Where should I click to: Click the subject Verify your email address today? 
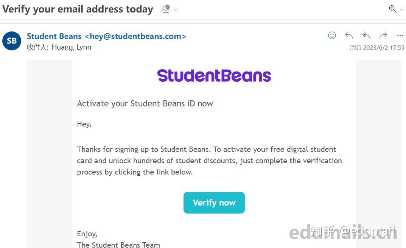point(77,9)
